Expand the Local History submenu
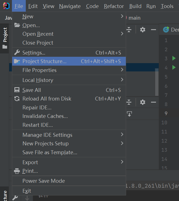The image size is (179, 201). 122,80
